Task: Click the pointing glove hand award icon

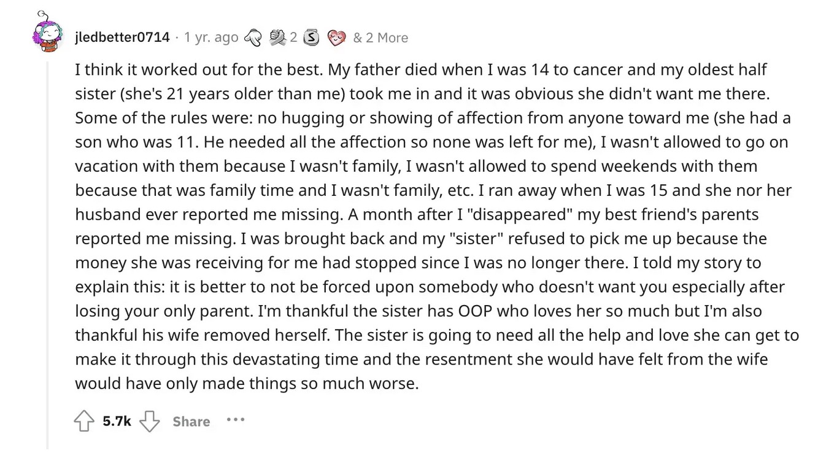Action: (x=252, y=37)
